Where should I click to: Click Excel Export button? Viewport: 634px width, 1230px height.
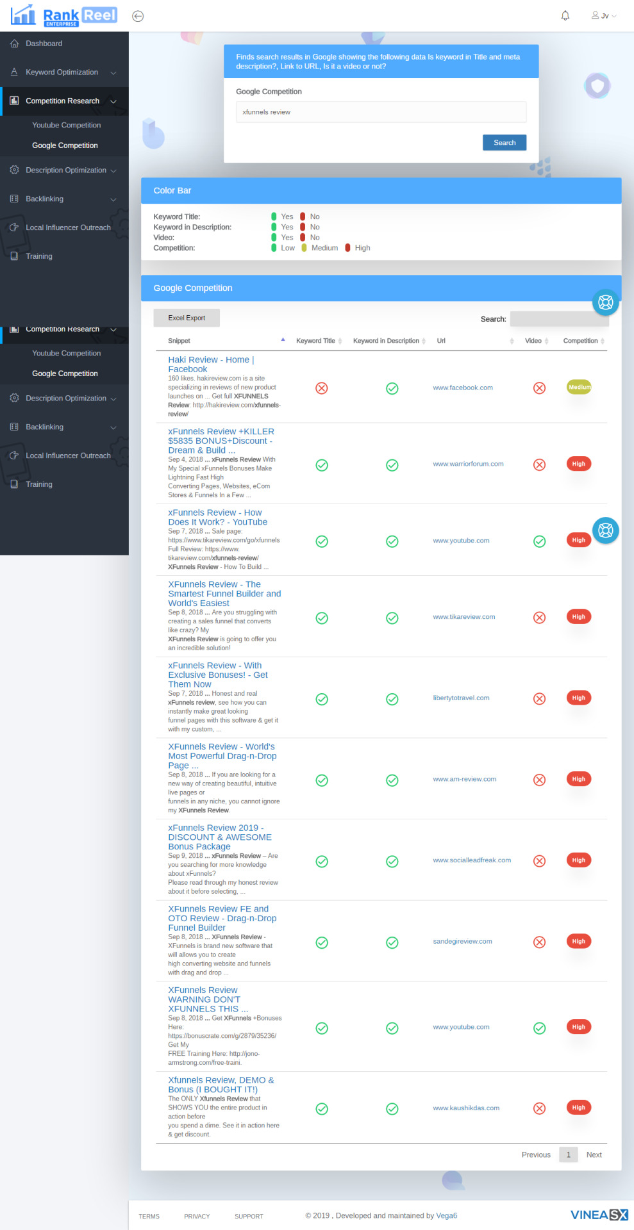(x=187, y=318)
